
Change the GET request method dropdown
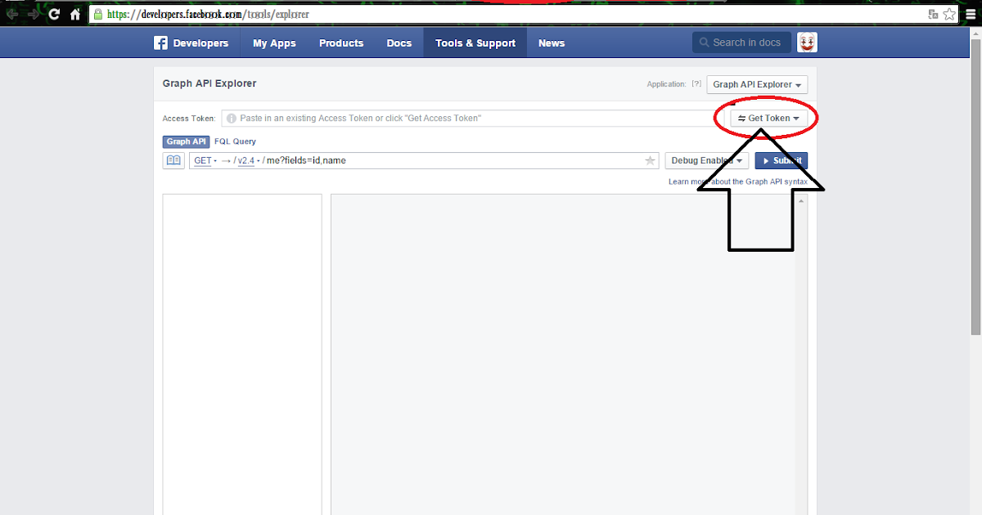tap(205, 160)
